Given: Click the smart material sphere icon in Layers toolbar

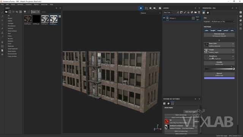Looking at the screenshot, I should tap(192, 13).
